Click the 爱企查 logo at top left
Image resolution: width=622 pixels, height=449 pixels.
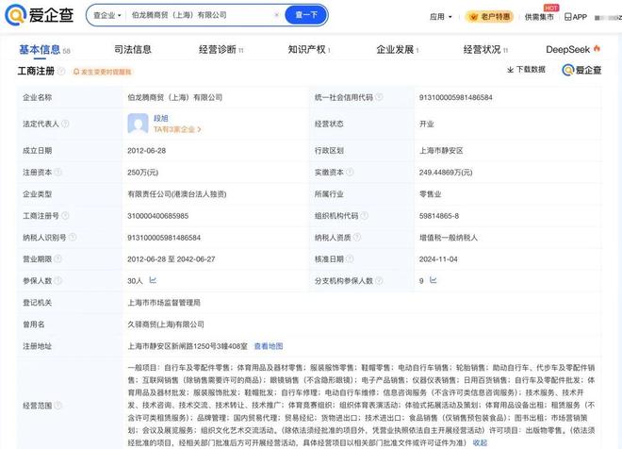coord(39,15)
